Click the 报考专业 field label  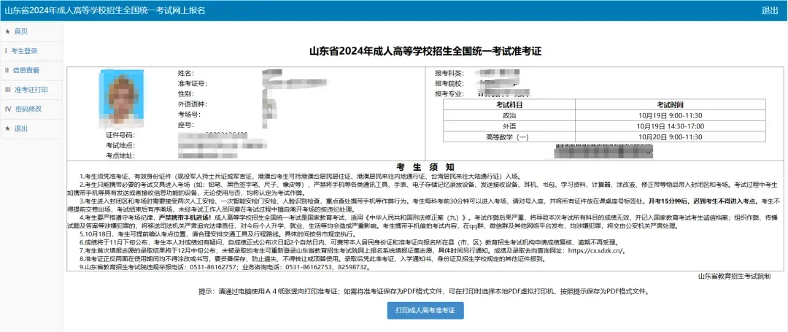[x=449, y=94]
